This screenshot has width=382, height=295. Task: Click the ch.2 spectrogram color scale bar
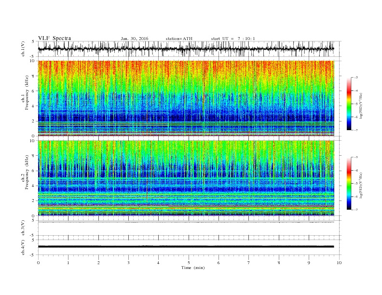pos(349,183)
